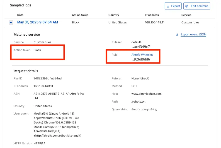Image resolution: width=221 pixels, height=148 pixels.
Task: Open the Ahrefs Whitelist rule link
Action: 142,55
